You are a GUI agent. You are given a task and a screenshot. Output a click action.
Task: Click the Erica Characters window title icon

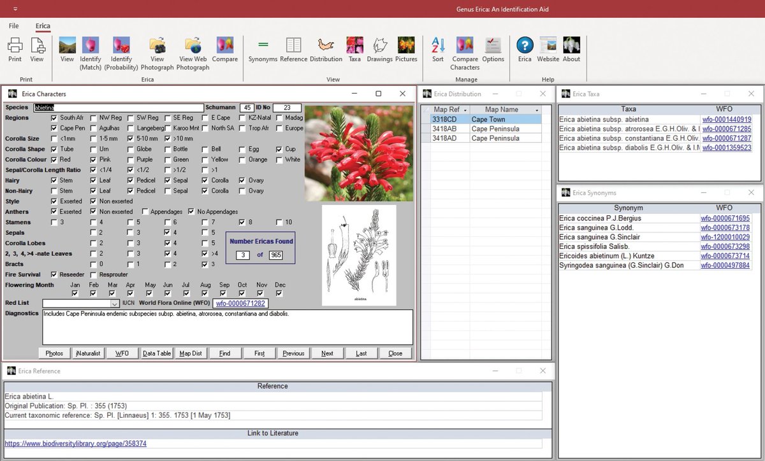(13, 94)
